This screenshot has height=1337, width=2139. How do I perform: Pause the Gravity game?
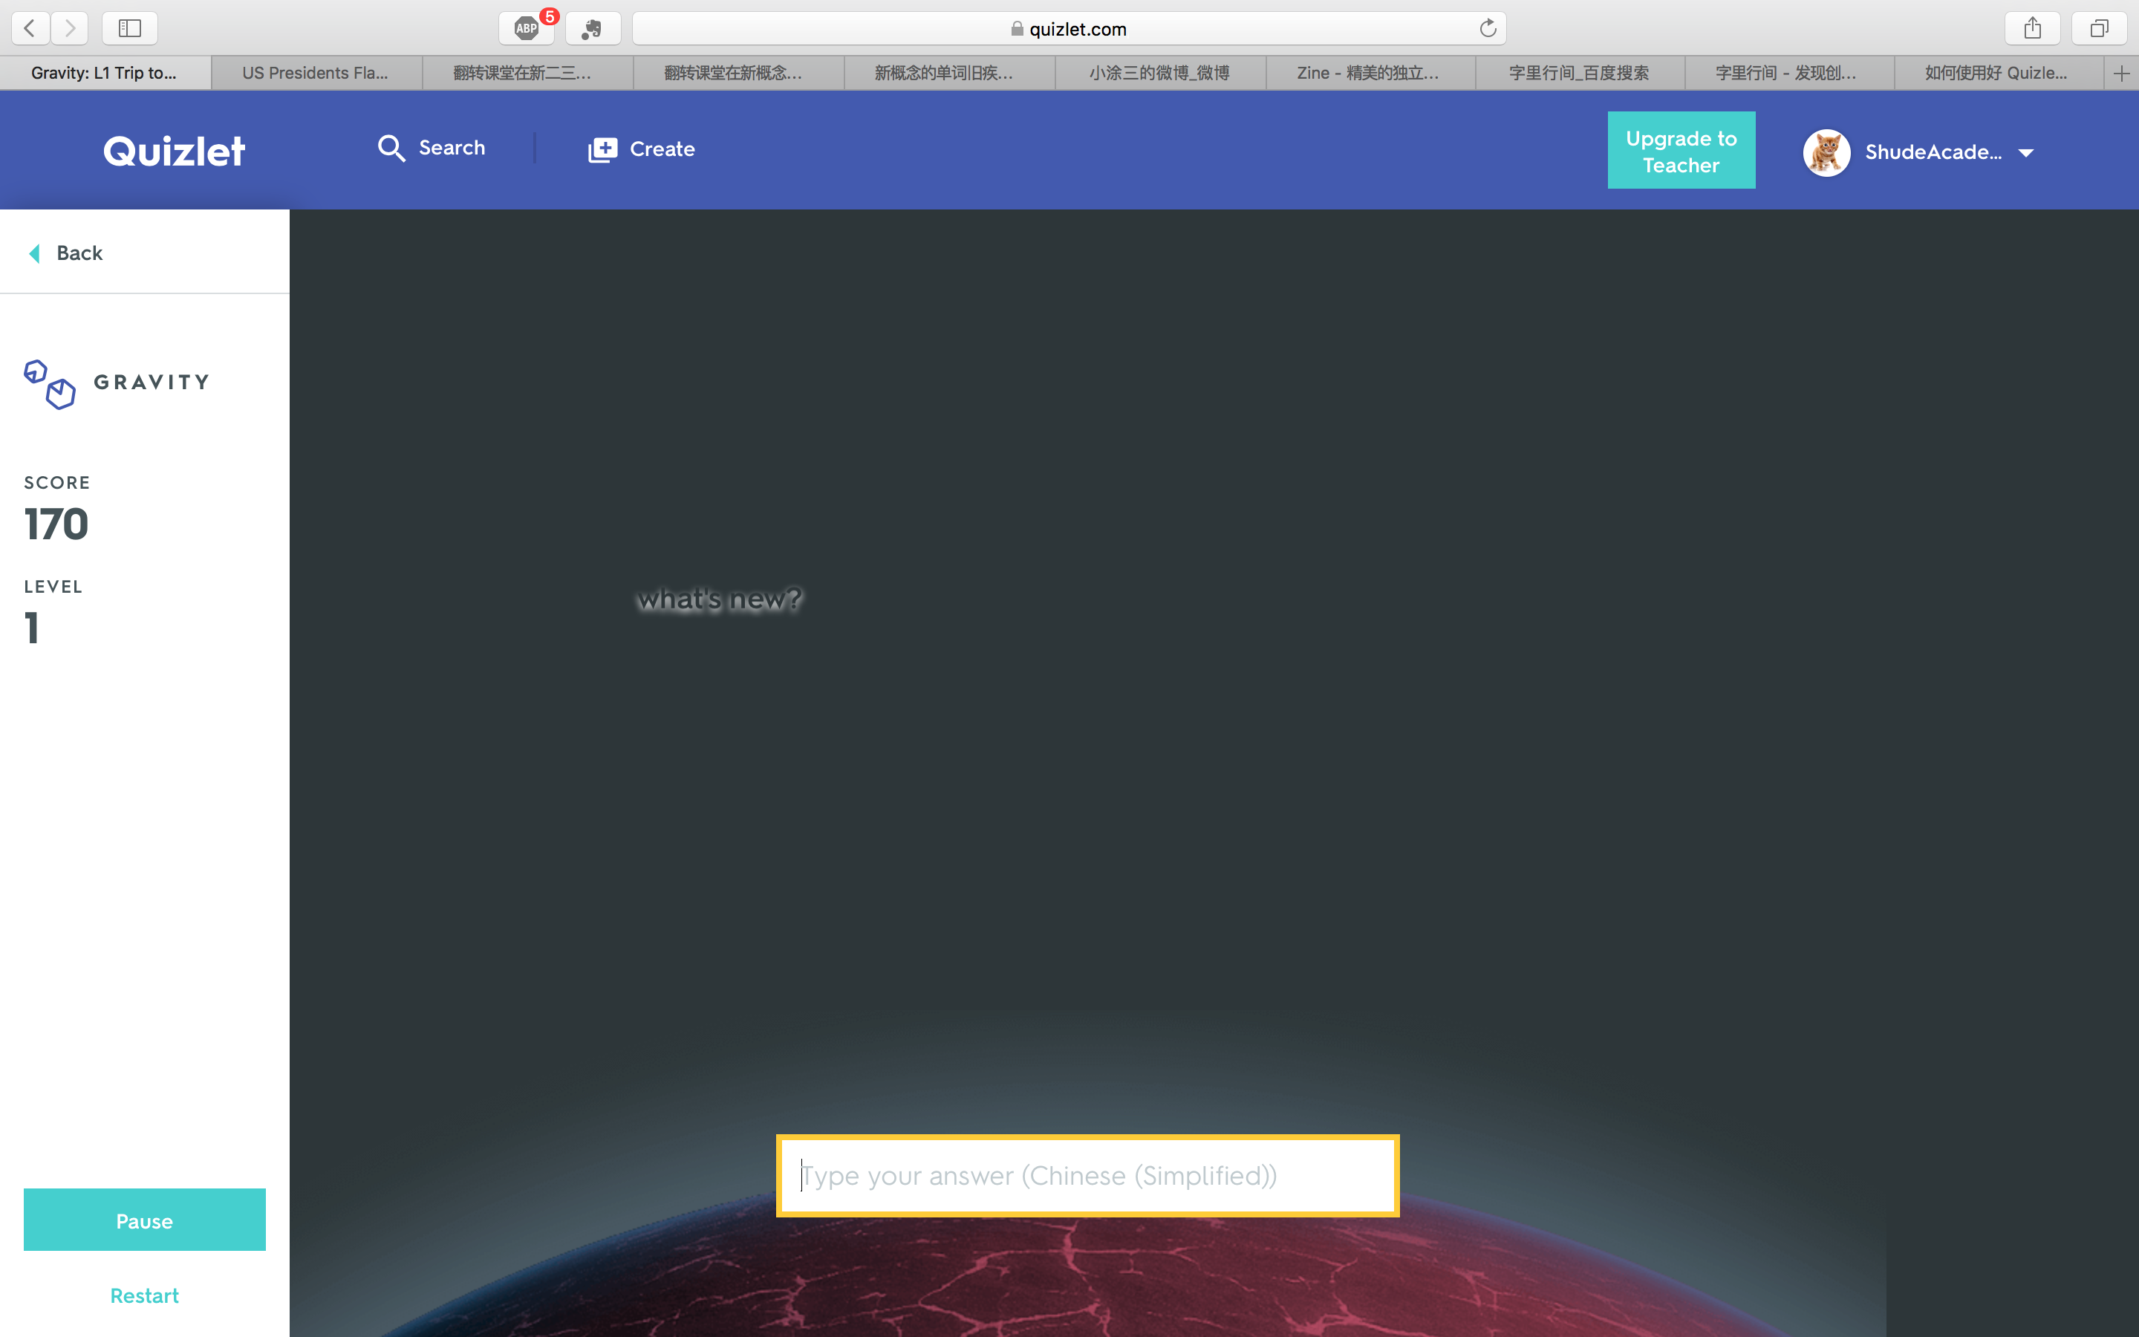tap(144, 1220)
